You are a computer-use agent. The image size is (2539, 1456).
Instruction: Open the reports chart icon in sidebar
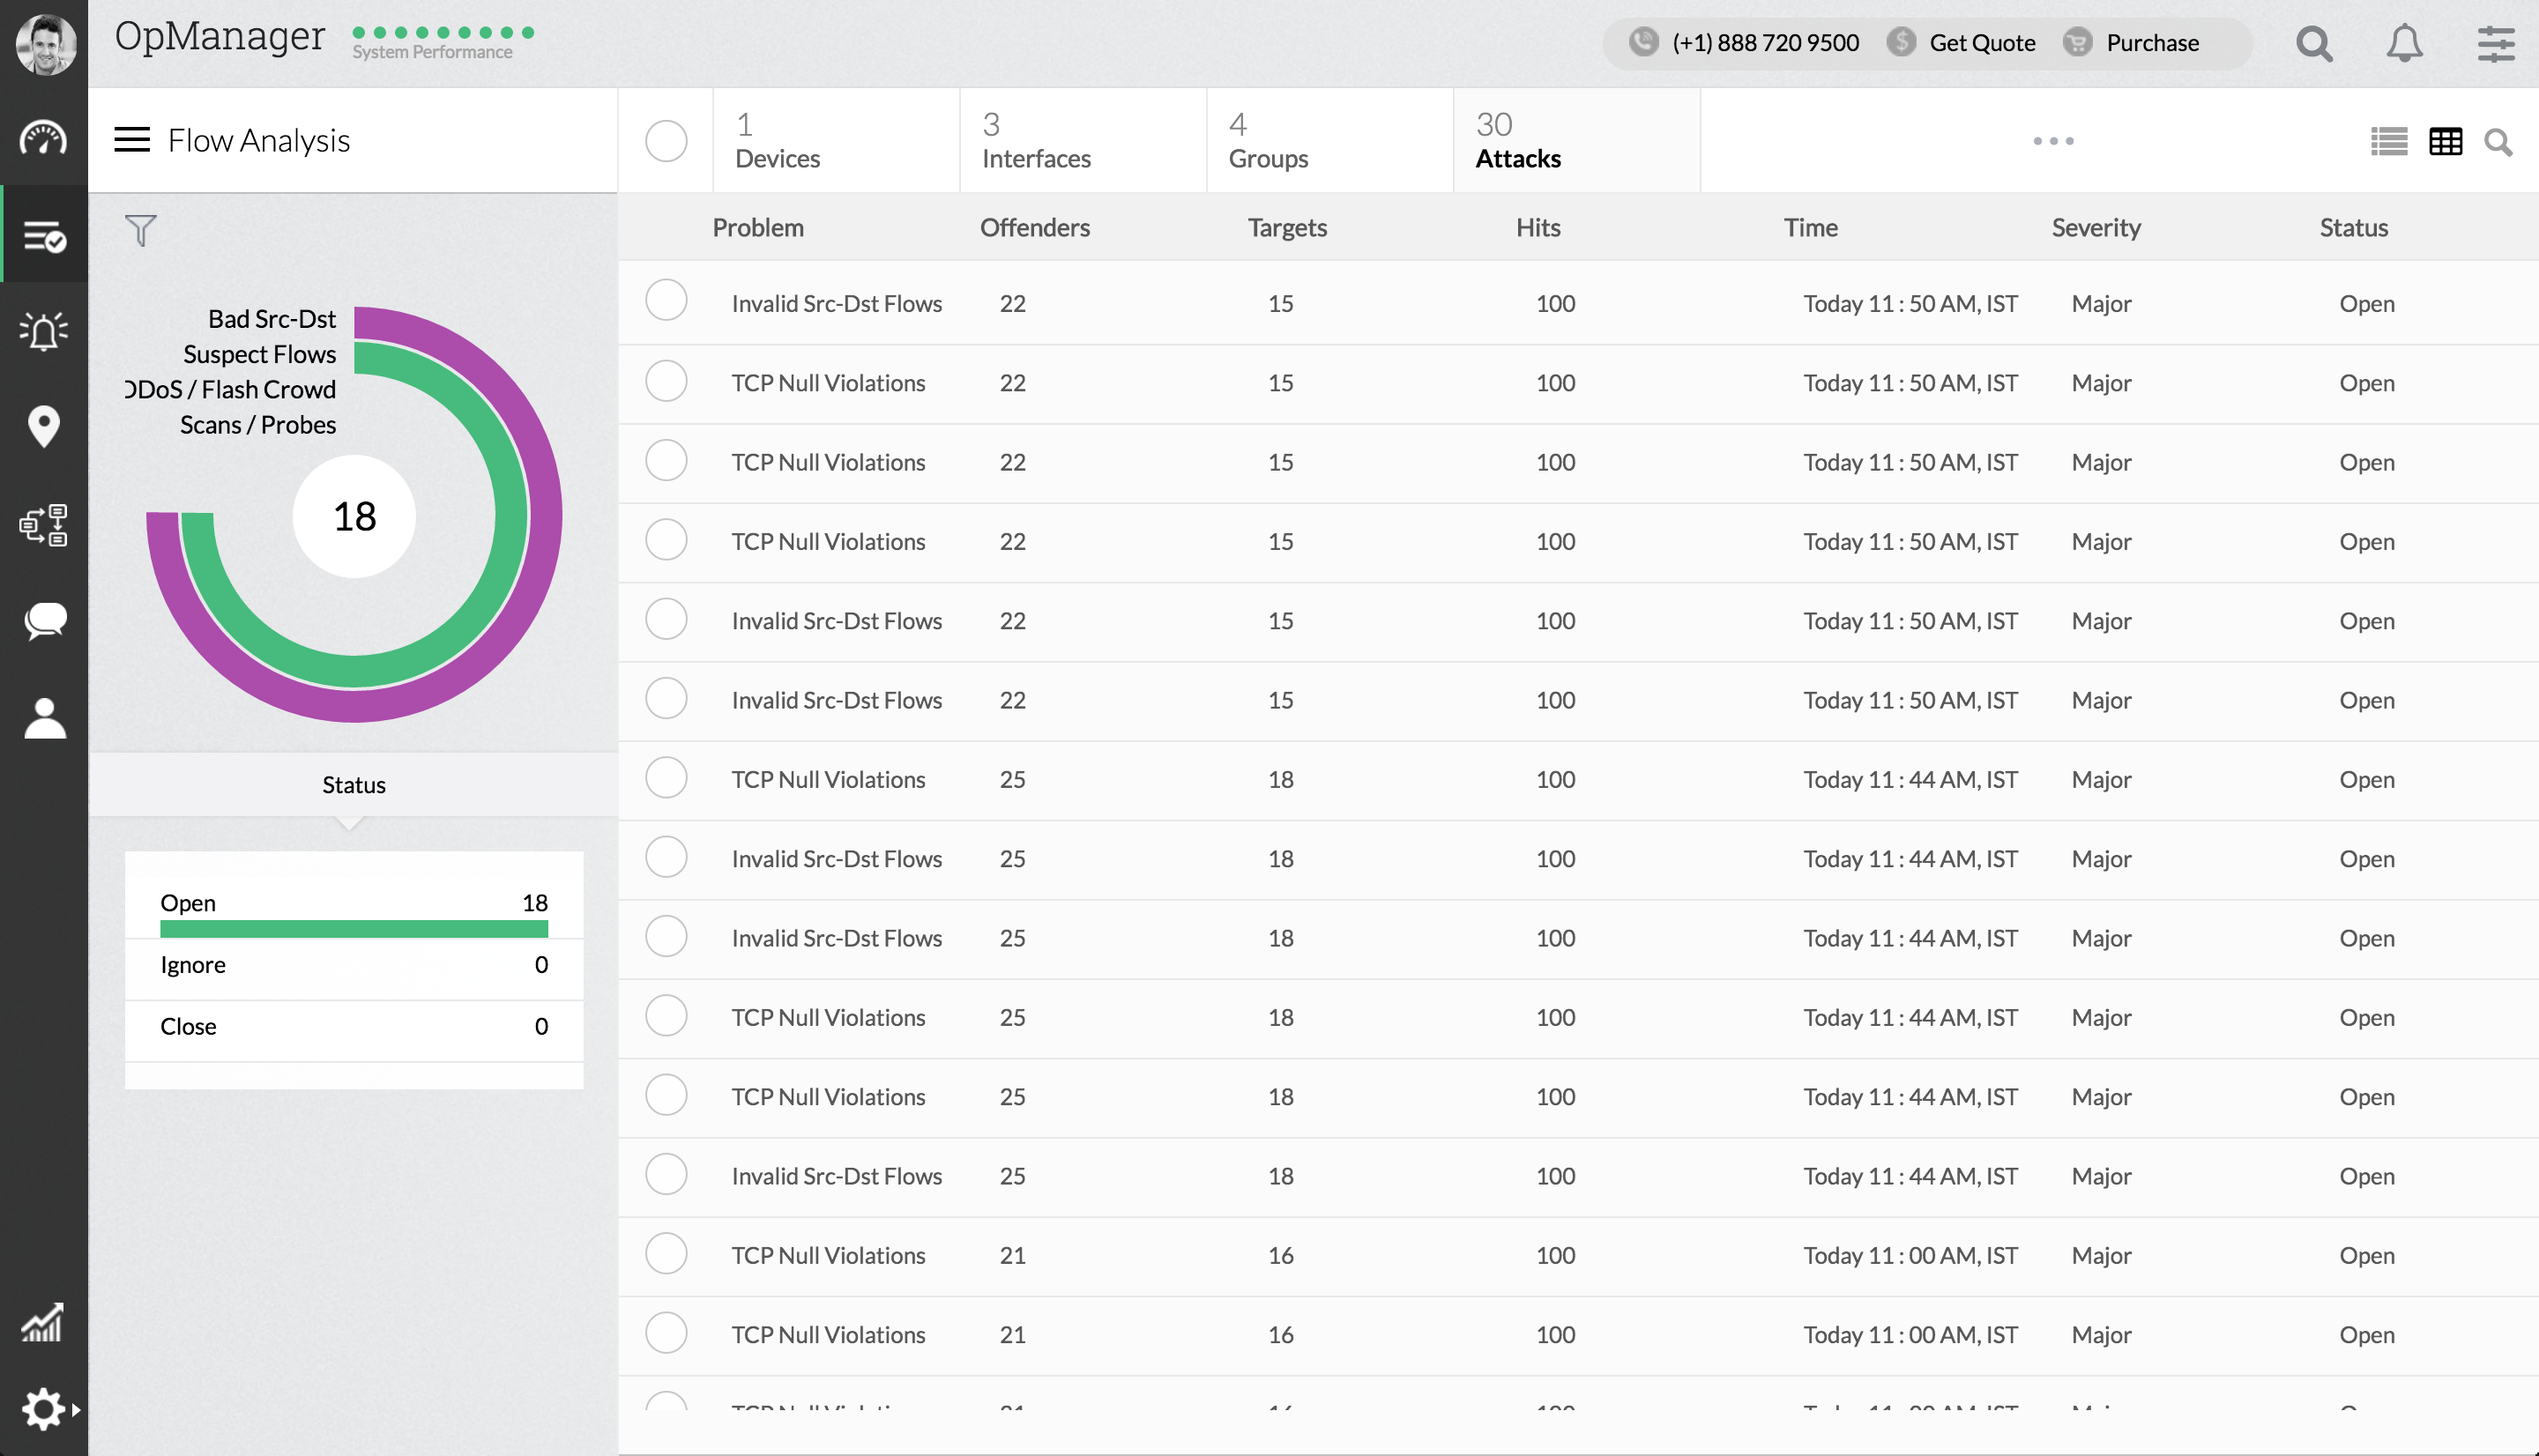pyautogui.click(x=43, y=1322)
